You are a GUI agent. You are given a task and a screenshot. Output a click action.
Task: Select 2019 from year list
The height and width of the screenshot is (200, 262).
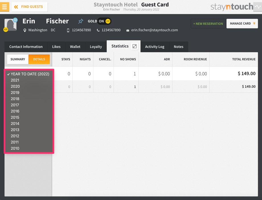click(29, 93)
